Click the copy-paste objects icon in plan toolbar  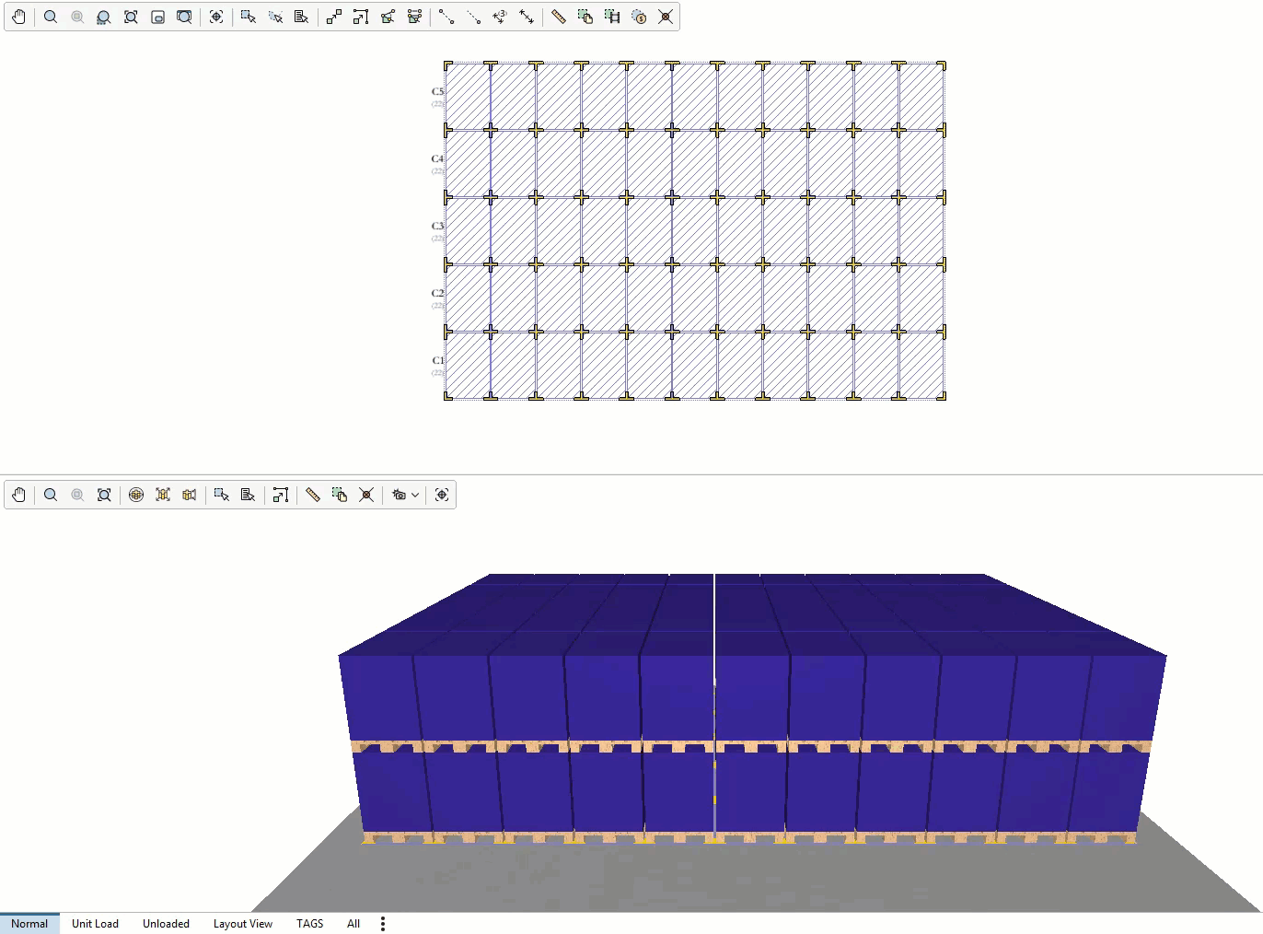(585, 17)
